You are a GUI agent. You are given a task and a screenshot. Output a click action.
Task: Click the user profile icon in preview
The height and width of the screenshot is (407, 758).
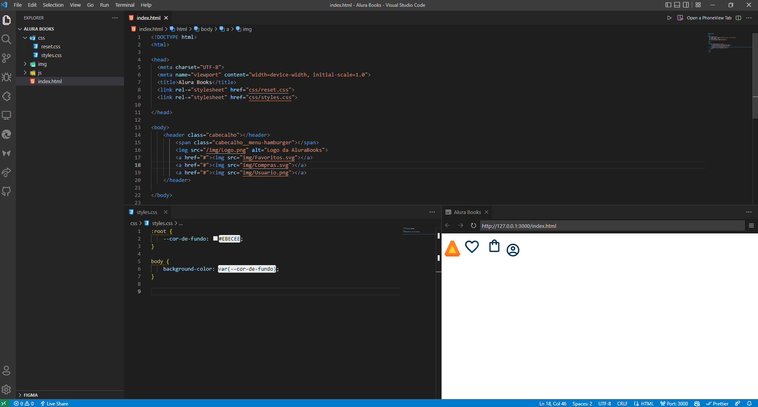tap(513, 250)
